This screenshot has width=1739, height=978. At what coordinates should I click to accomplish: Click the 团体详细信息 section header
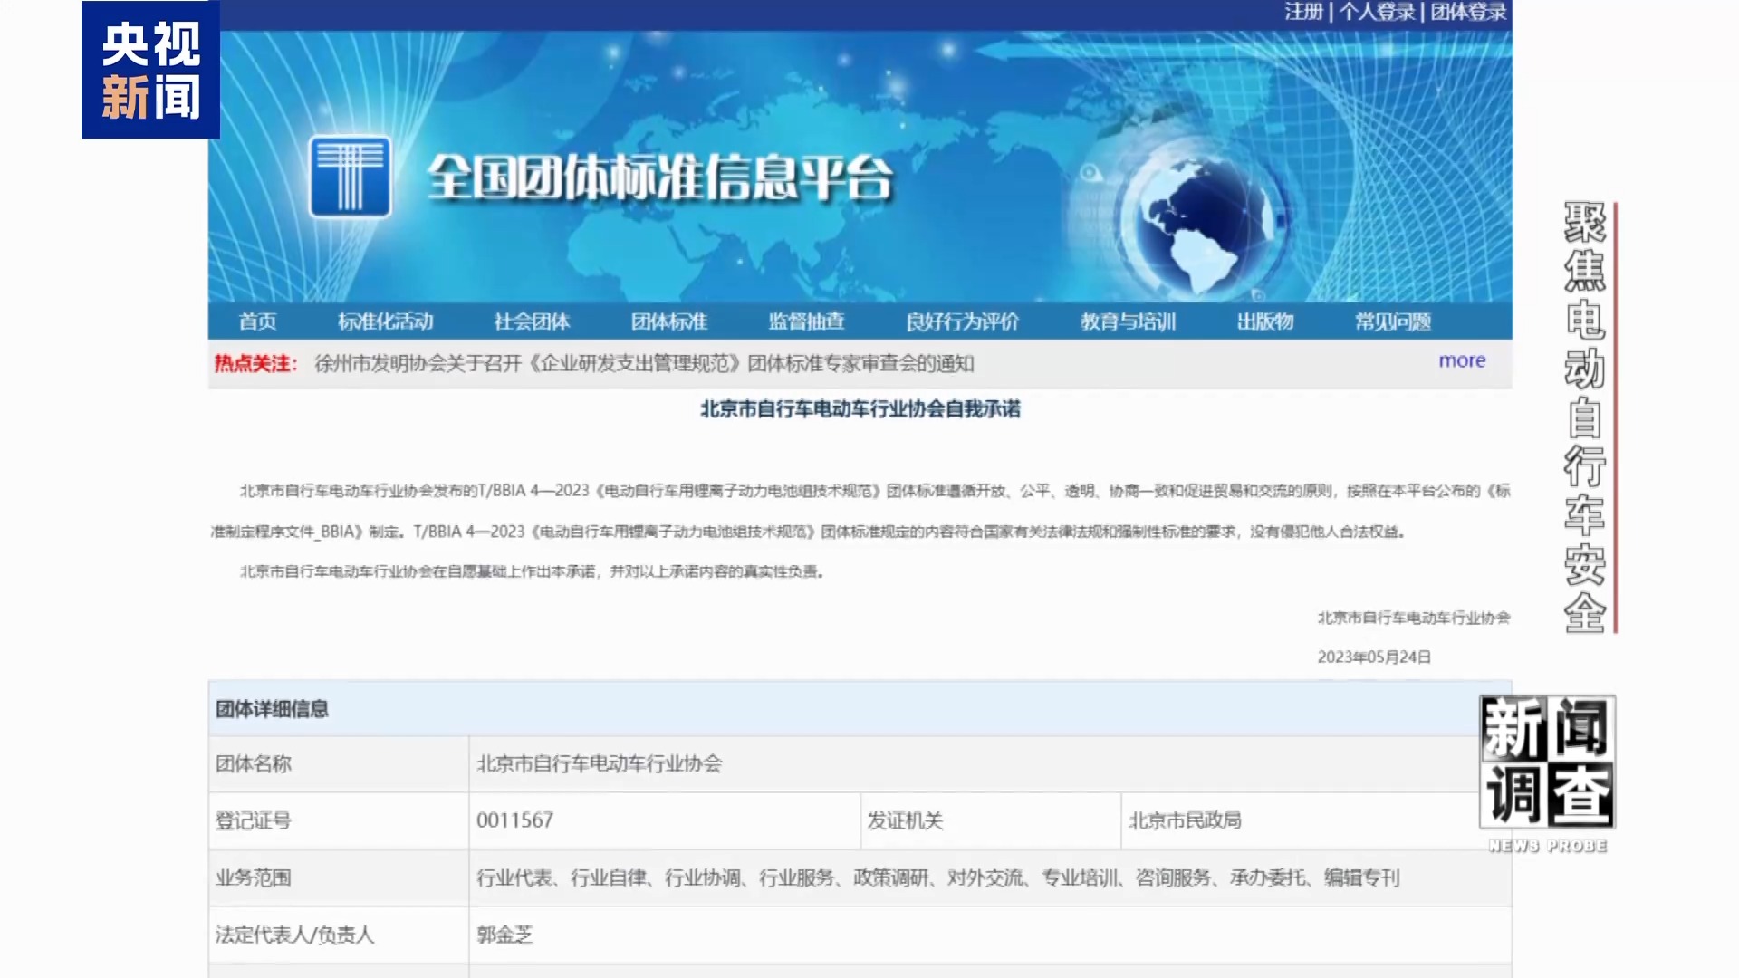tap(272, 709)
